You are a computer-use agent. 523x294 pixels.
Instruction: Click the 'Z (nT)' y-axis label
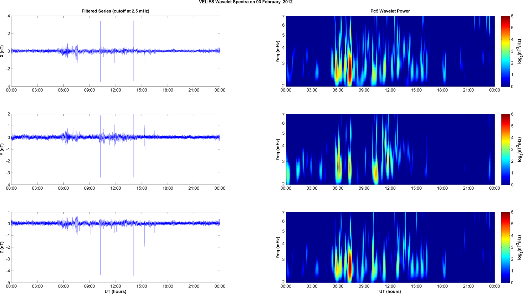tap(2, 247)
